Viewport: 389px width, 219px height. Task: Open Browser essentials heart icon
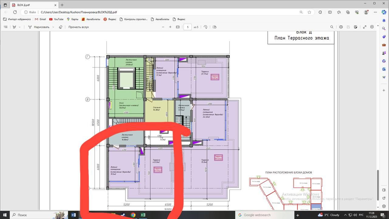(x=357, y=12)
